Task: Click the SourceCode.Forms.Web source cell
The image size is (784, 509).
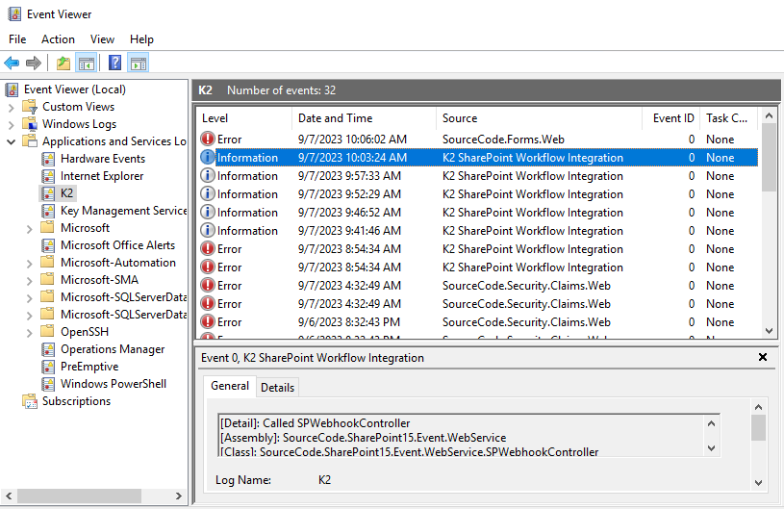Action: pyautogui.click(x=503, y=139)
